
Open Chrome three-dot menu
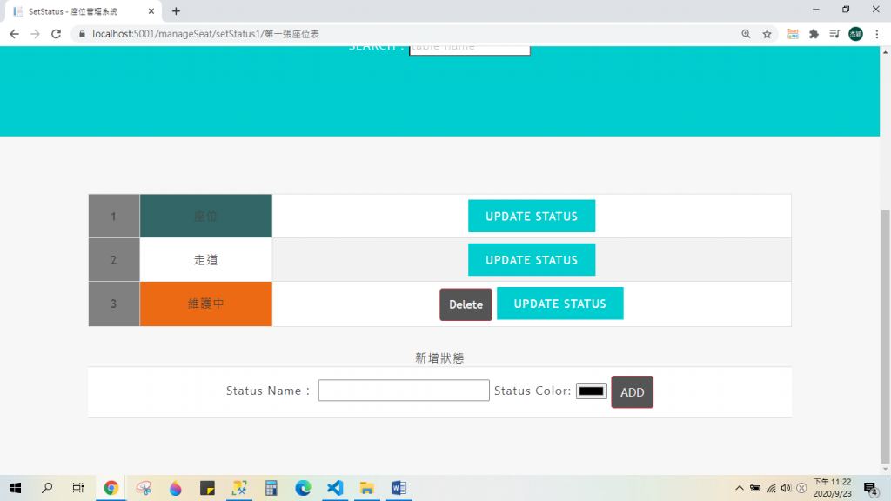pos(877,34)
